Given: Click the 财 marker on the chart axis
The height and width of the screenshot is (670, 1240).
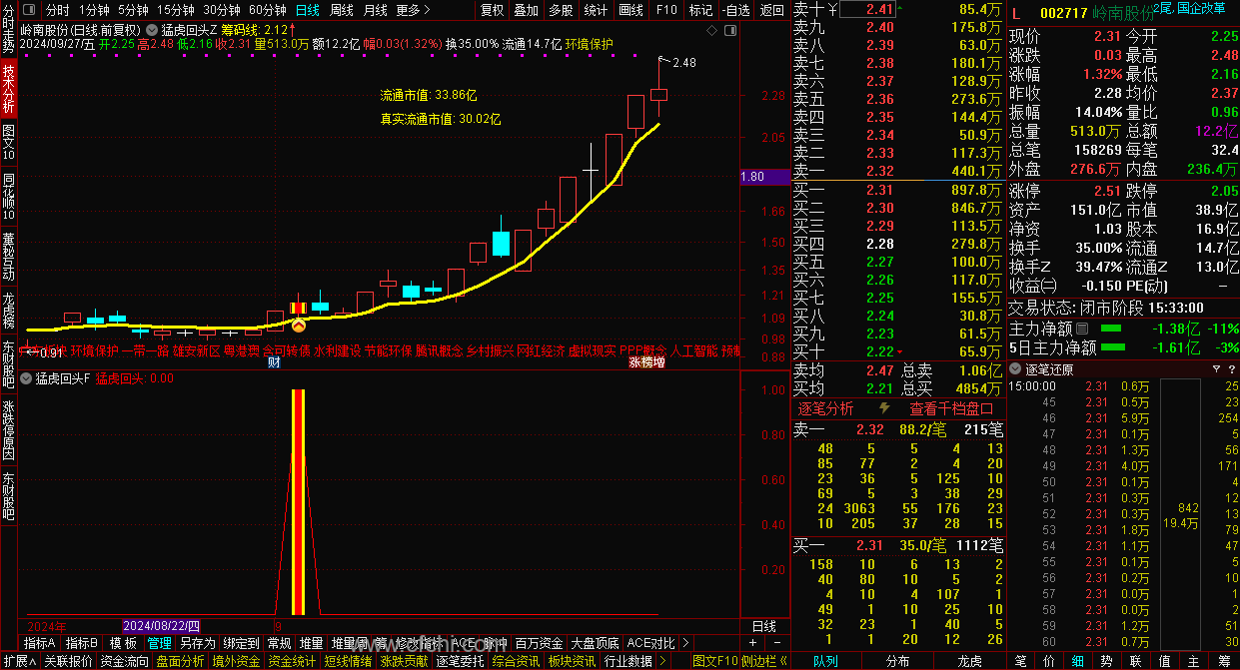Looking at the screenshot, I should [x=274, y=362].
